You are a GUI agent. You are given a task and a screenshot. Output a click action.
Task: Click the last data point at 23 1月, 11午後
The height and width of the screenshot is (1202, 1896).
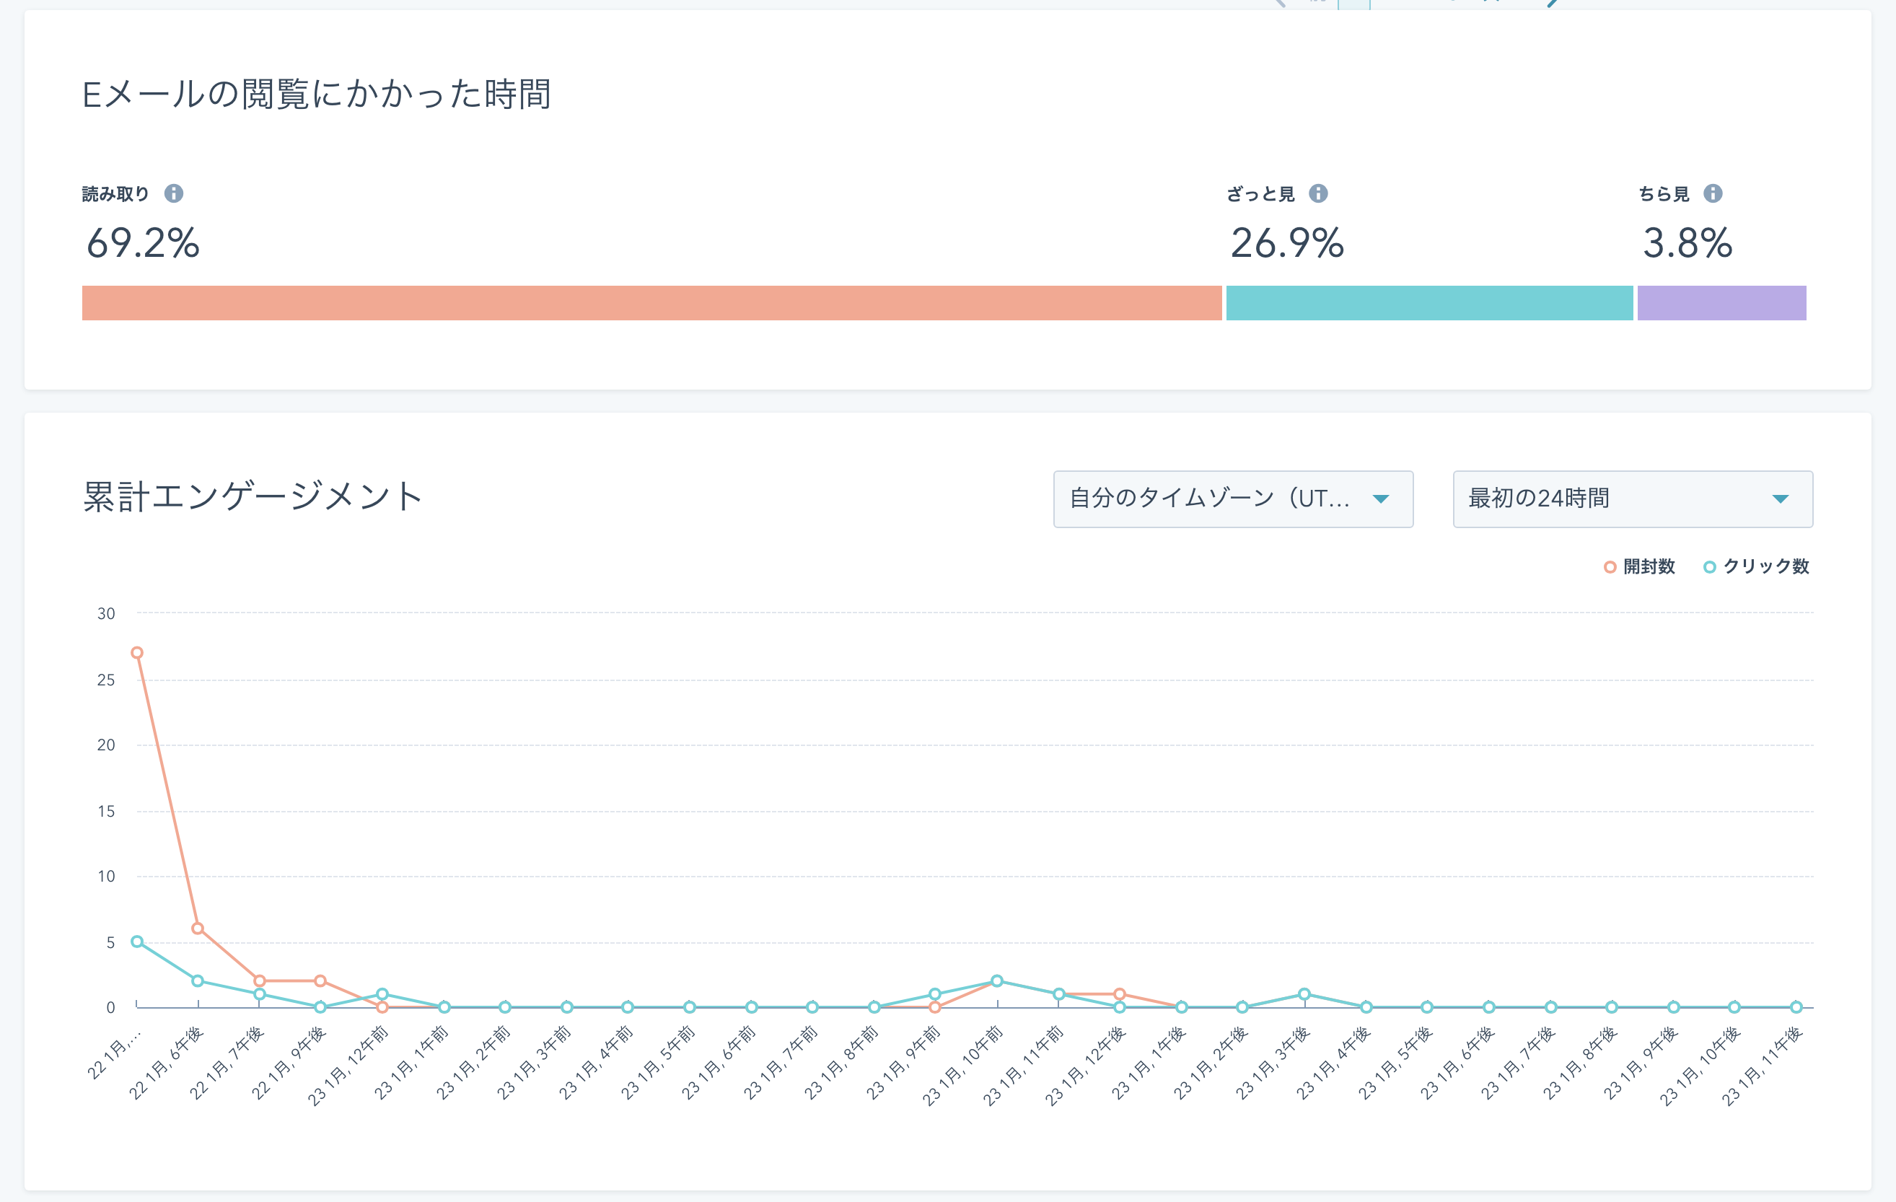click(x=1796, y=1006)
